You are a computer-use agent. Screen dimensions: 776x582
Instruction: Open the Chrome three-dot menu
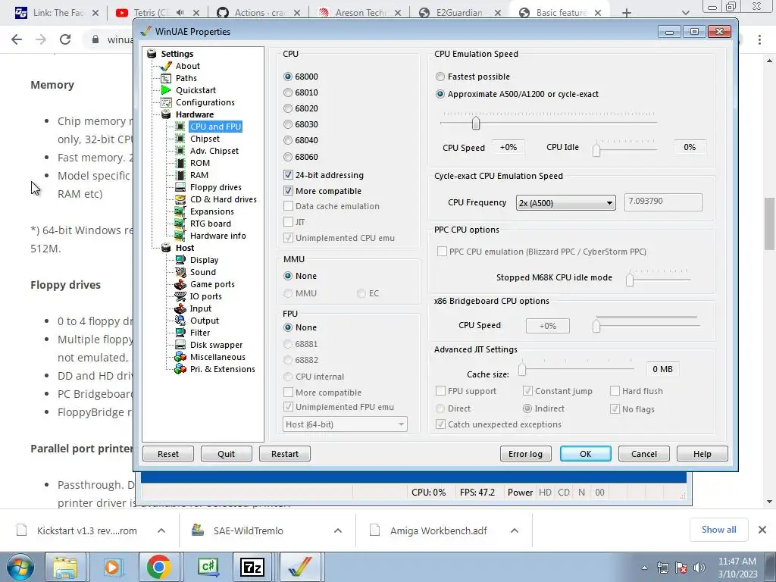(759, 39)
